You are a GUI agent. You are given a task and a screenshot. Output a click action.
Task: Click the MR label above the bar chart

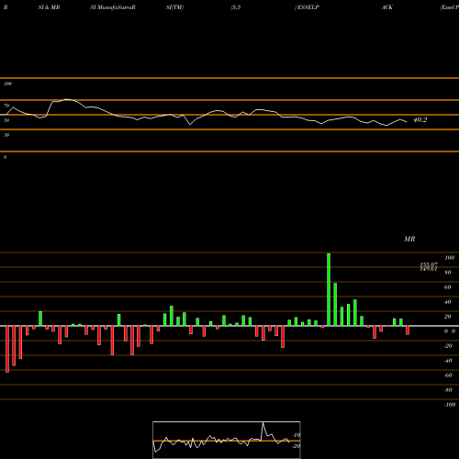point(409,239)
